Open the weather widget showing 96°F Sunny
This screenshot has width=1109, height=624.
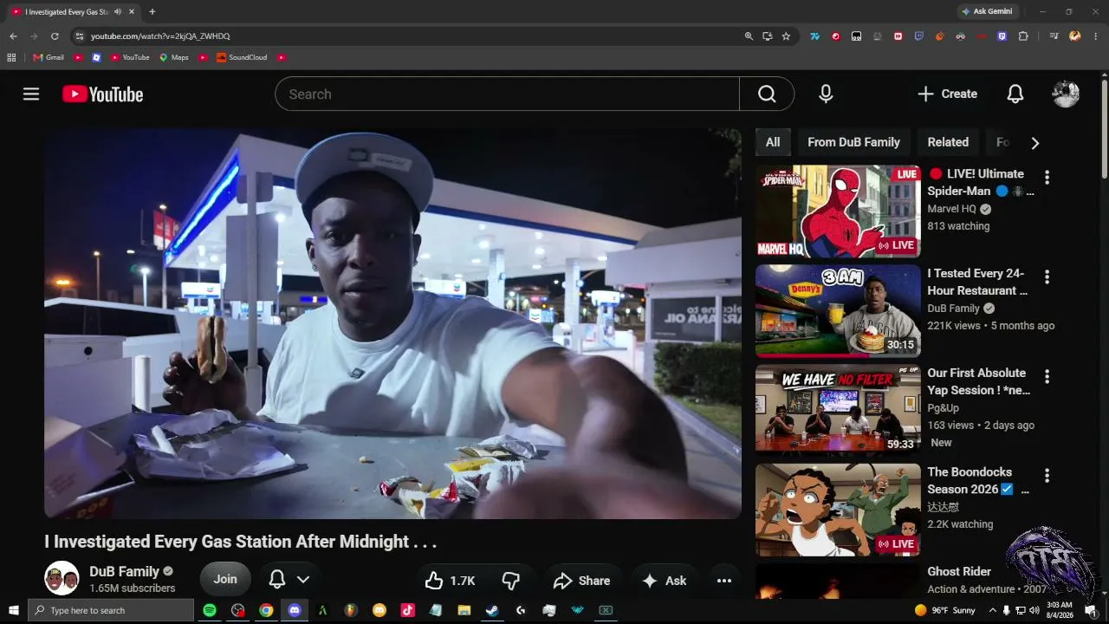944,610
